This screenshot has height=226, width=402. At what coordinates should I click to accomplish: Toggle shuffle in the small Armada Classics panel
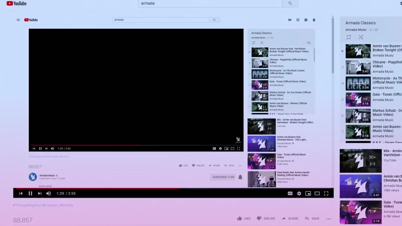[262, 43]
